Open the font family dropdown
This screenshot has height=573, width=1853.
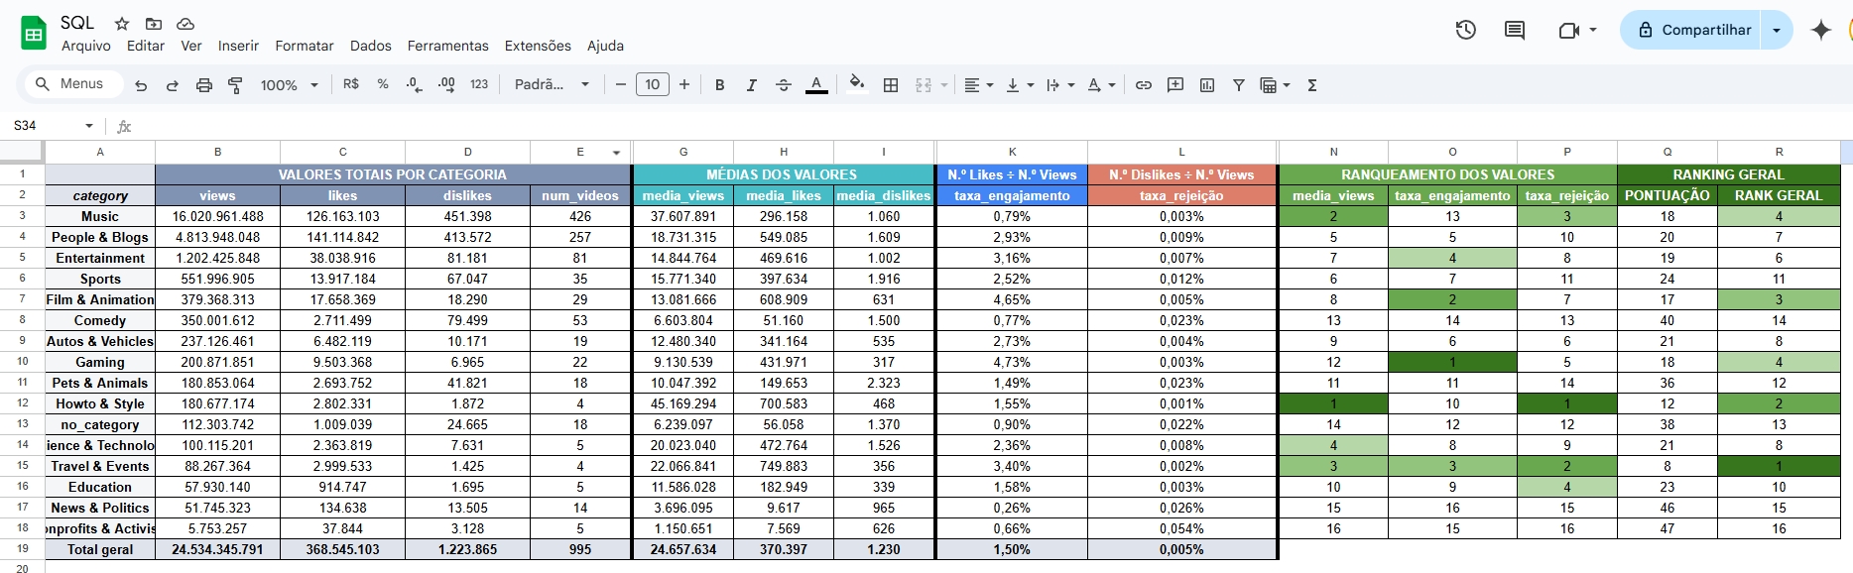(552, 85)
